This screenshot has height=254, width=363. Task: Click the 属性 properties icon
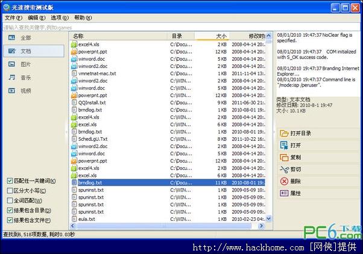coord(284,193)
